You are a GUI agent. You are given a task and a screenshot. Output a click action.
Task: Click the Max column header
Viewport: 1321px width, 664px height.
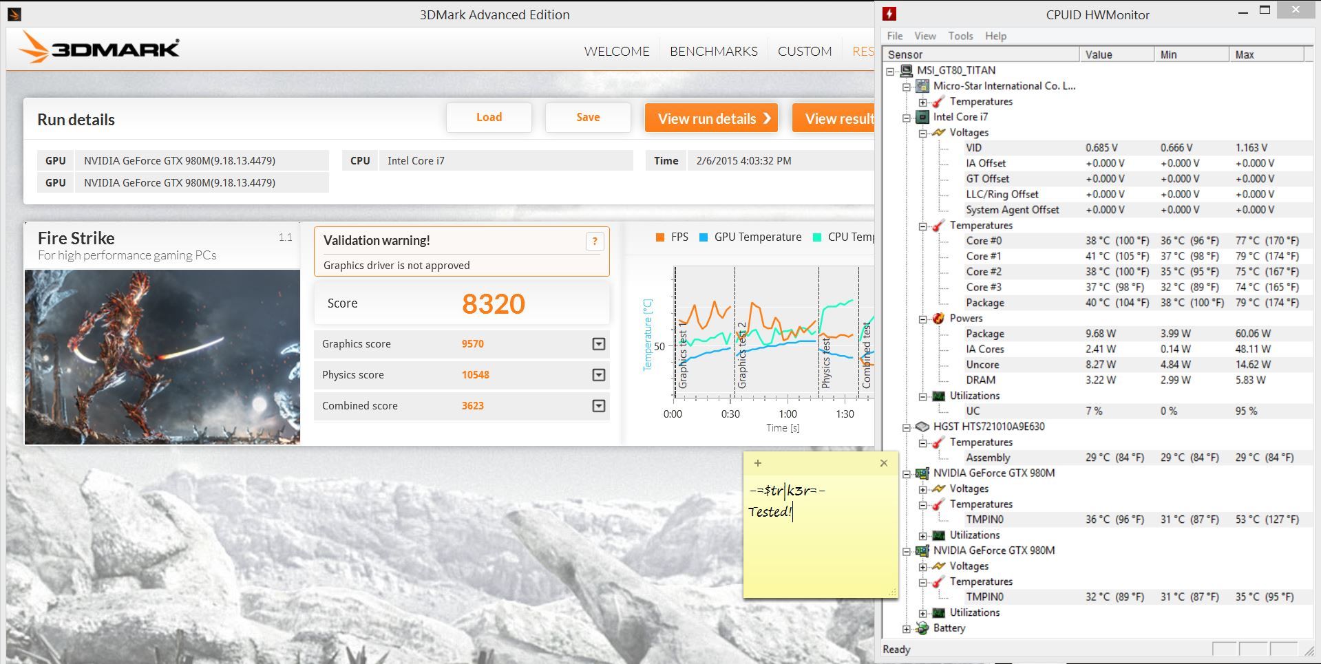point(1266,54)
